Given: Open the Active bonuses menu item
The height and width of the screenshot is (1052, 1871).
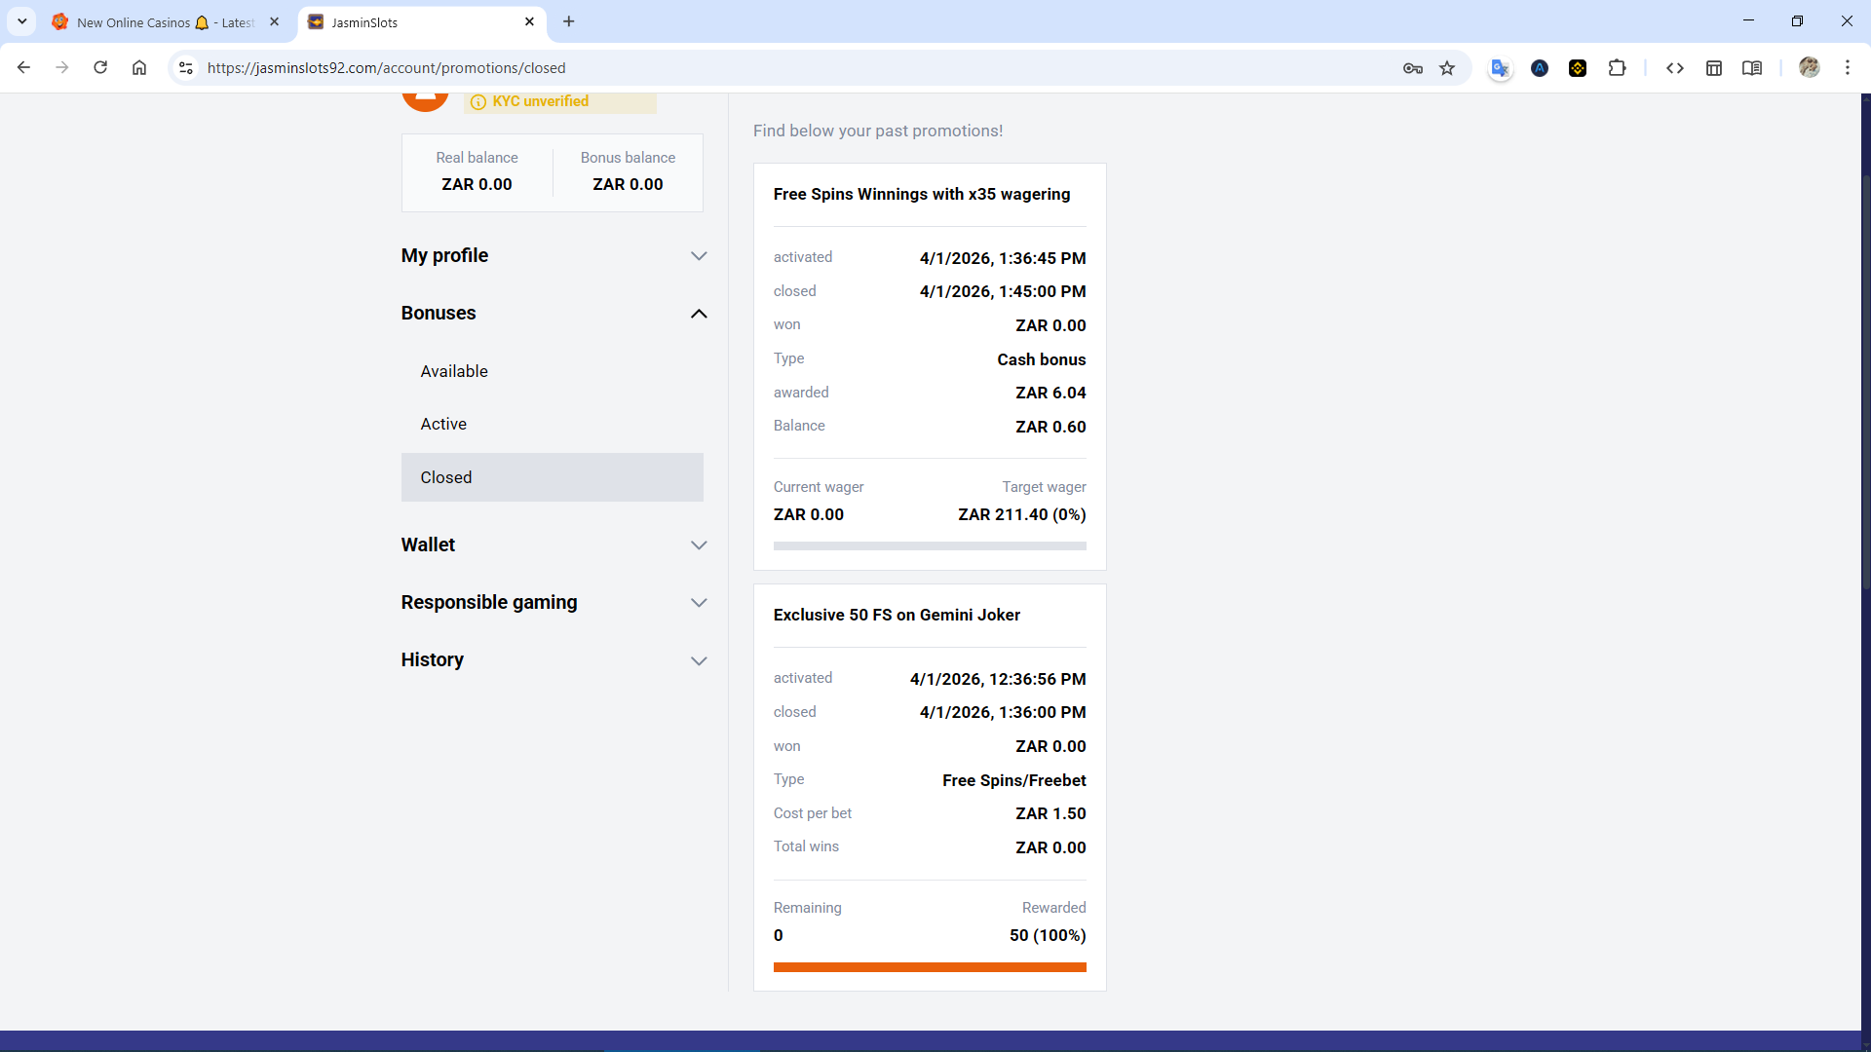Looking at the screenshot, I should [x=443, y=424].
